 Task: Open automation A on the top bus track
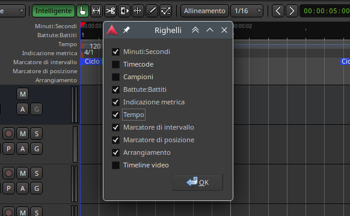22,109
